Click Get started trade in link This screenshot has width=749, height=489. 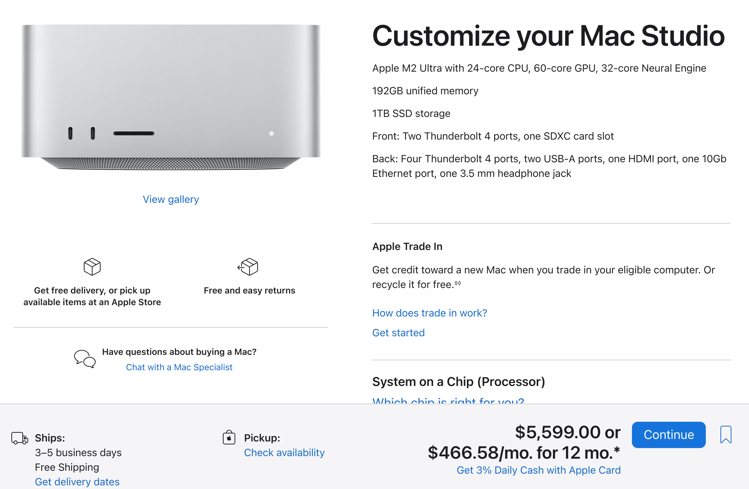coord(398,333)
